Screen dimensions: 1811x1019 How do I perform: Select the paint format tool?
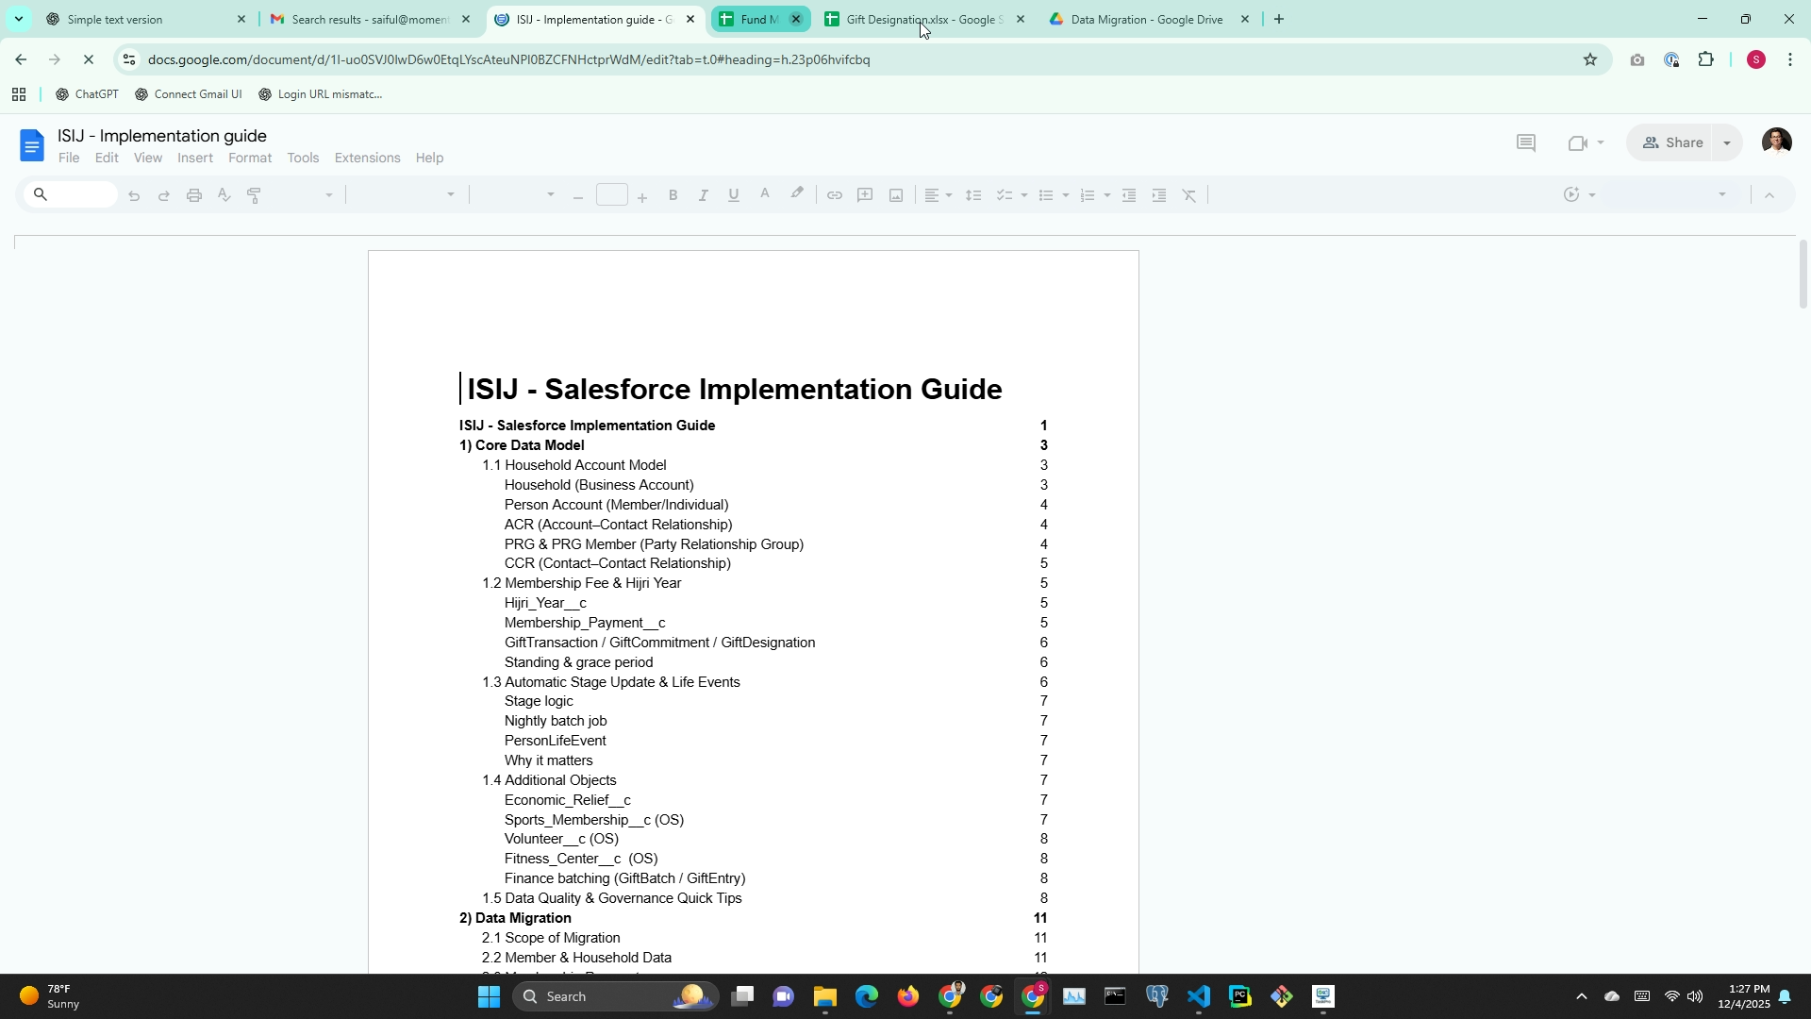click(x=254, y=195)
